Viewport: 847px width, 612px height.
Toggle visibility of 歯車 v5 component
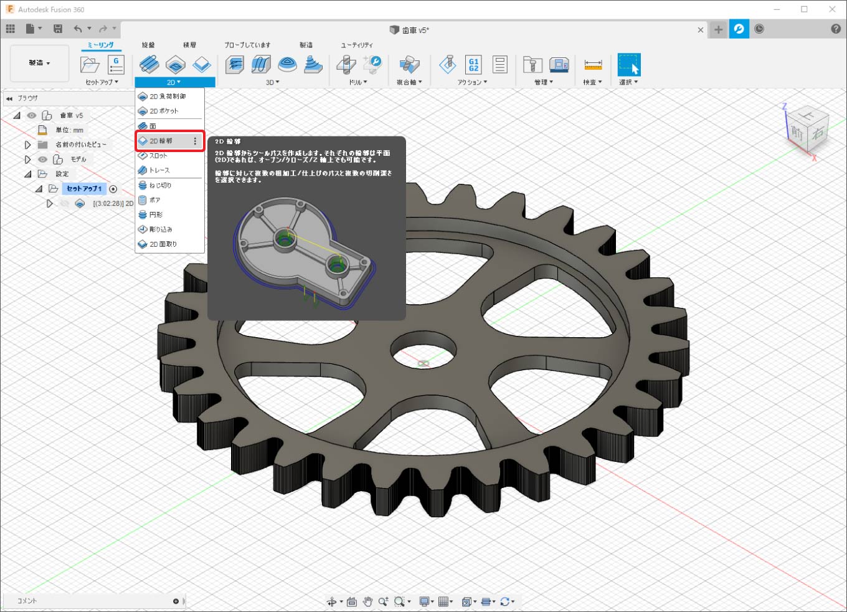pyautogui.click(x=32, y=115)
